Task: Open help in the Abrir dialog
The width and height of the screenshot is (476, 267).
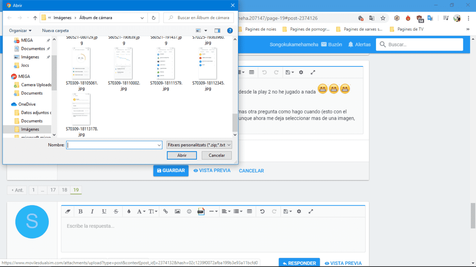Action: (x=230, y=30)
